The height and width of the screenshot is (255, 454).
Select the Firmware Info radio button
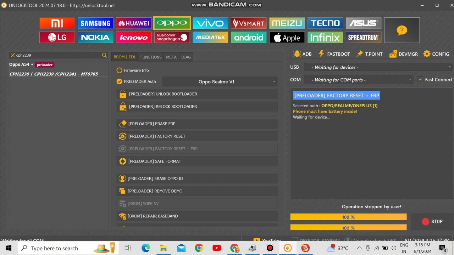[120, 70]
